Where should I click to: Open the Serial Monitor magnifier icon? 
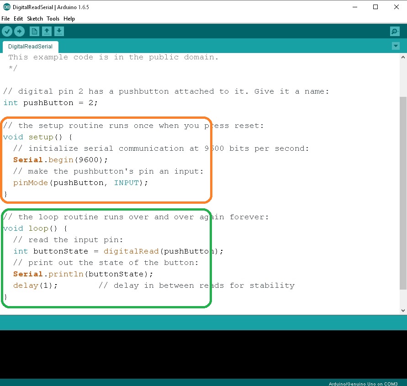pyautogui.click(x=395, y=32)
